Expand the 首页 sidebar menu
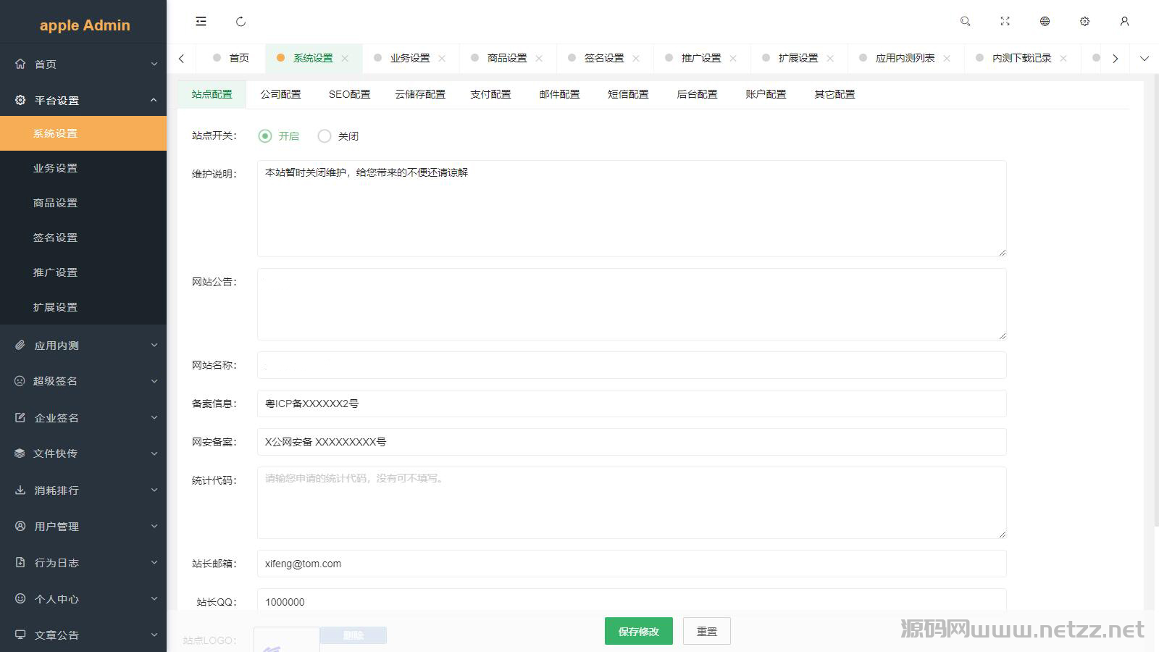1159x652 pixels. coord(154,64)
